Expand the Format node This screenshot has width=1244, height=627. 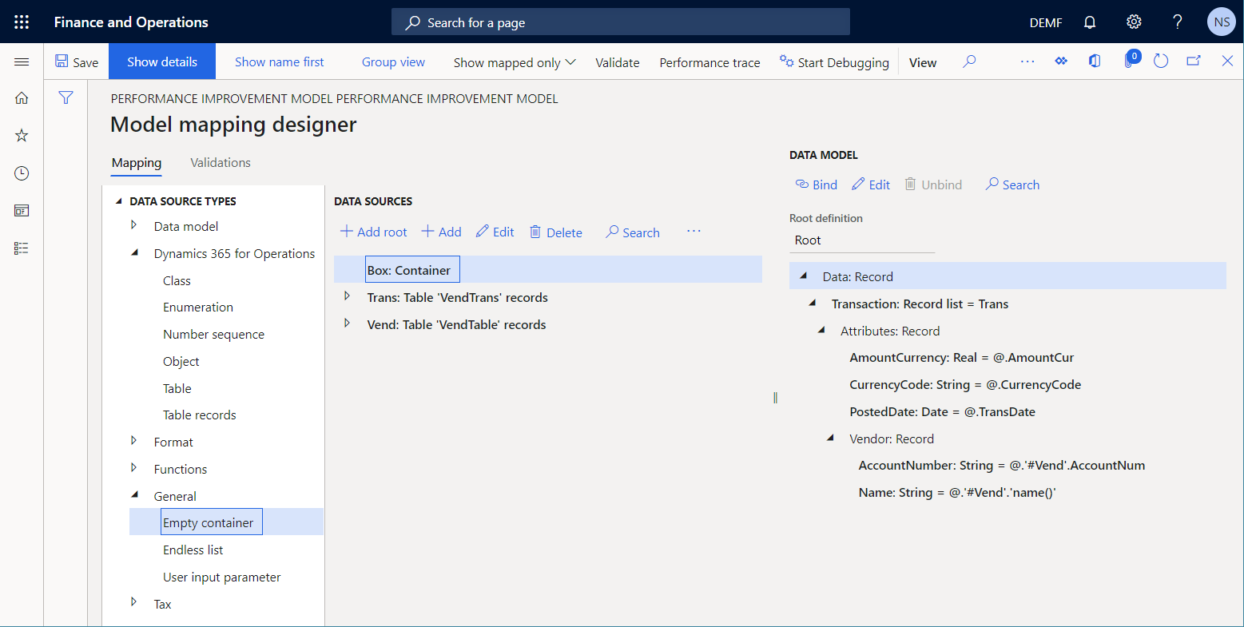click(134, 442)
